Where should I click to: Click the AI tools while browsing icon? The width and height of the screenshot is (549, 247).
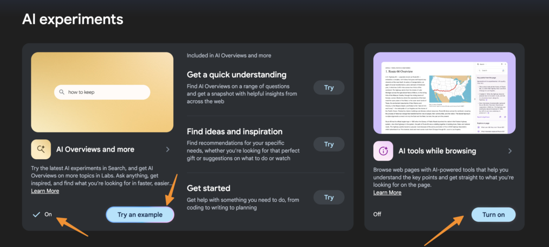pyautogui.click(x=383, y=151)
